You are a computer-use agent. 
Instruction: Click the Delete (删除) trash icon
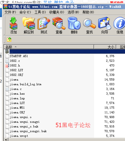coord(74,25)
